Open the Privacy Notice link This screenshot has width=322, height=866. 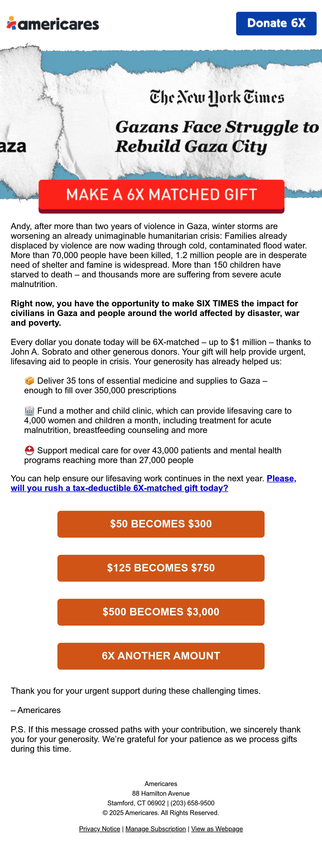pyautogui.click(x=100, y=829)
